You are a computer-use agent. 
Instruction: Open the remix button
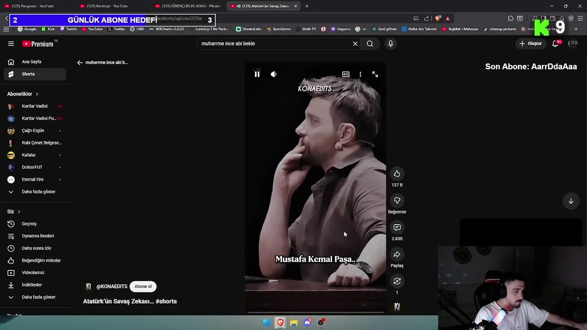point(397,281)
